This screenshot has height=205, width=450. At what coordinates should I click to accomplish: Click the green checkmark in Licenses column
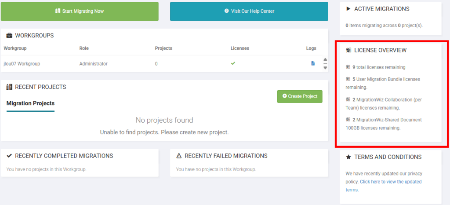pyautogui.click(x=233, y=63)
